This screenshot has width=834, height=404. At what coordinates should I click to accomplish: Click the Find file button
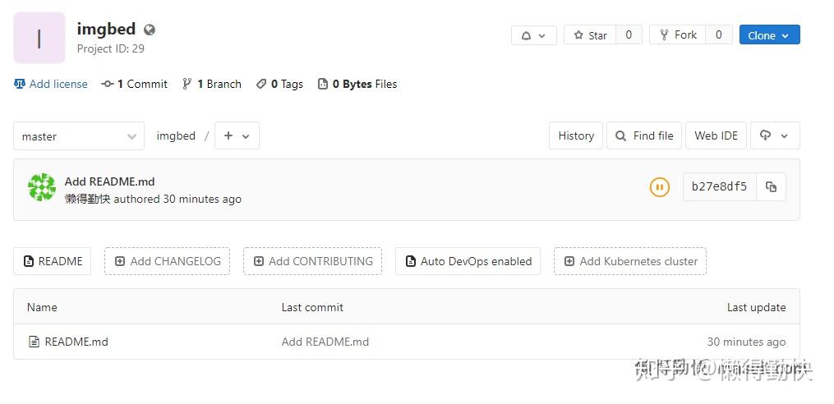[x=644, y=136]
